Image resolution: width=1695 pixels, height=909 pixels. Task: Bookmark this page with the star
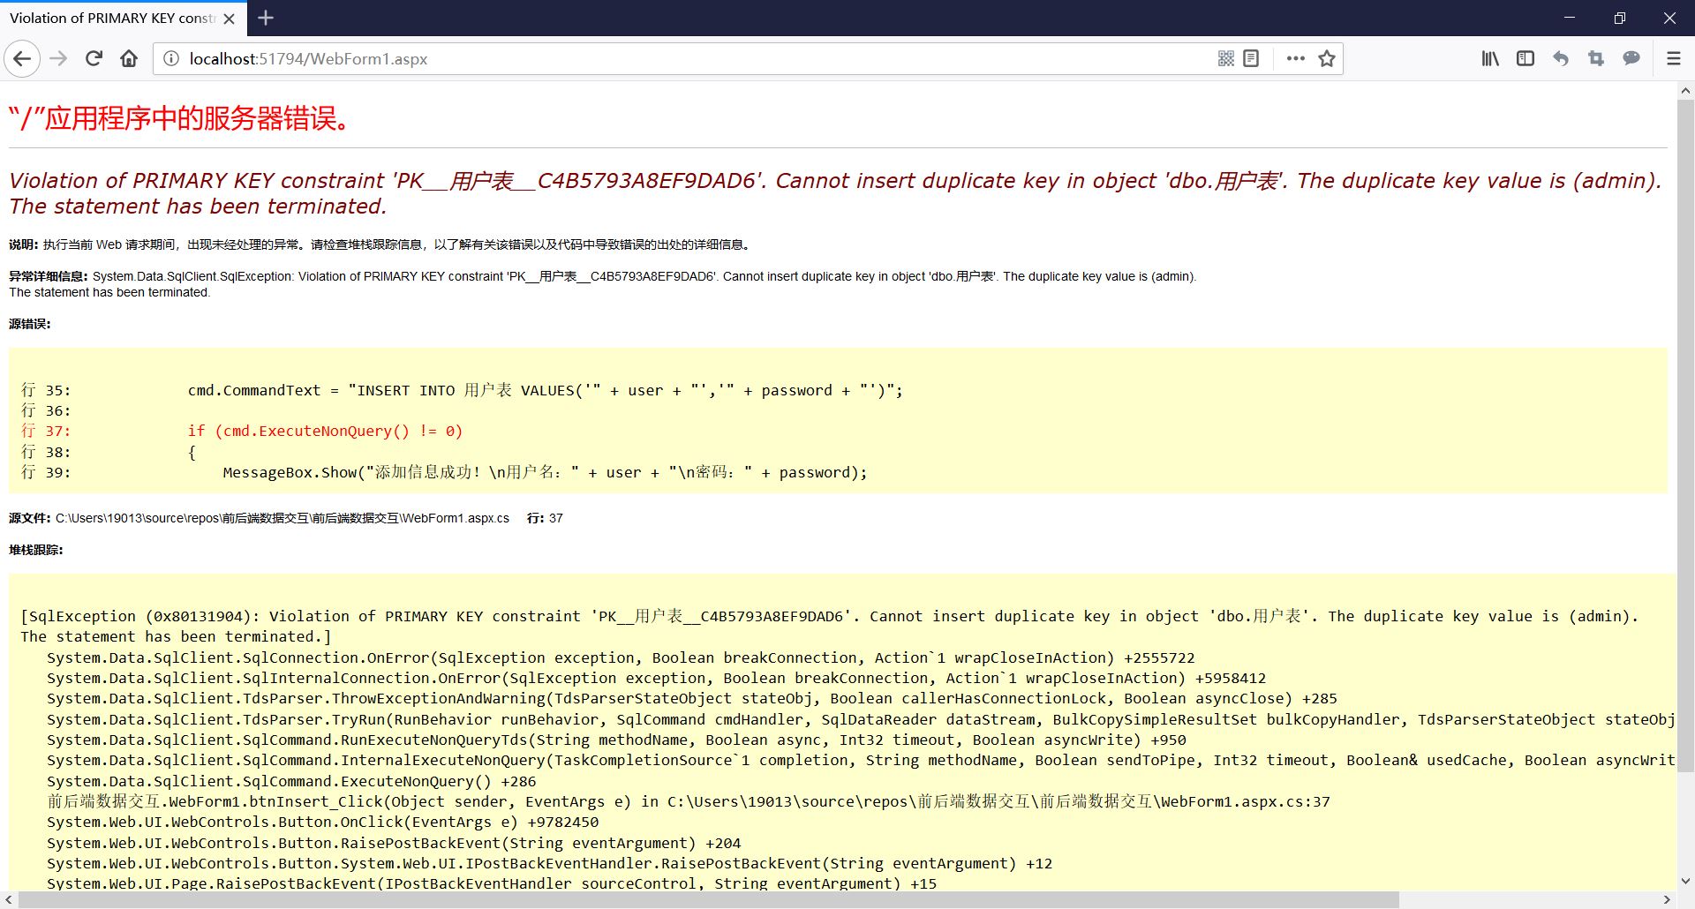pos(1327,59)
